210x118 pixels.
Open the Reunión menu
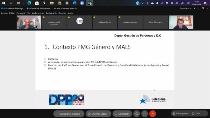point(62,13)
